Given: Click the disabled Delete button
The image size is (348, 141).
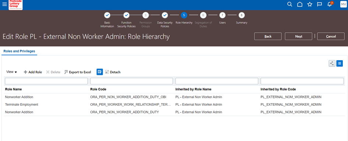Looking at the screenshot, I should pyautogui.click(x=53, y=72).
